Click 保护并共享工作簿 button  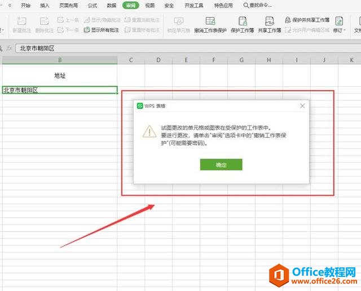(x=307, y=20)
